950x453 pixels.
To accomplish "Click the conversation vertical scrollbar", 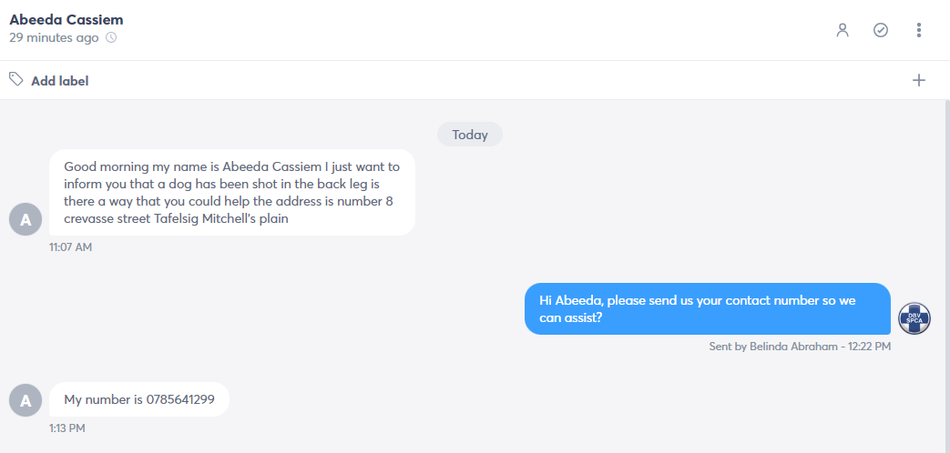I will pyautogui.click(x=947, y=276).
